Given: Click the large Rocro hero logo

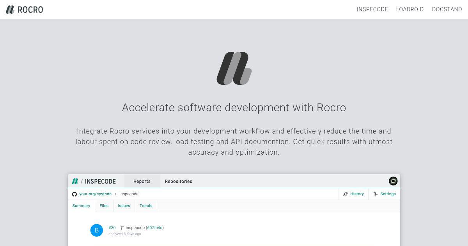Looking at the screenshot, I should (234, 68).
